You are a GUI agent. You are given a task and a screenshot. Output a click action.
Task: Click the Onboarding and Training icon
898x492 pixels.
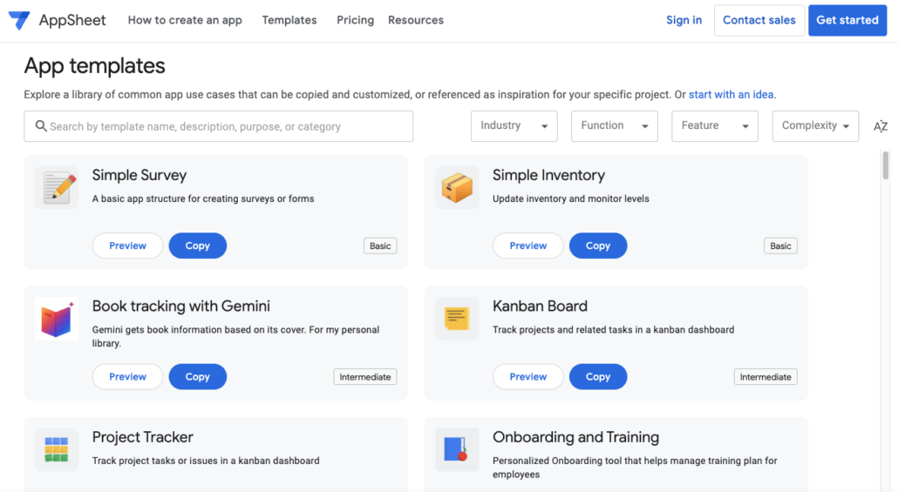click(457, 449)
